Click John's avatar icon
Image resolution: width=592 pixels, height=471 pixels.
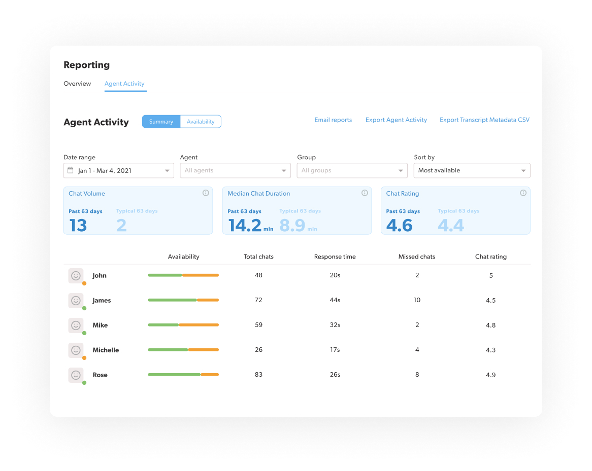(76, 276)
